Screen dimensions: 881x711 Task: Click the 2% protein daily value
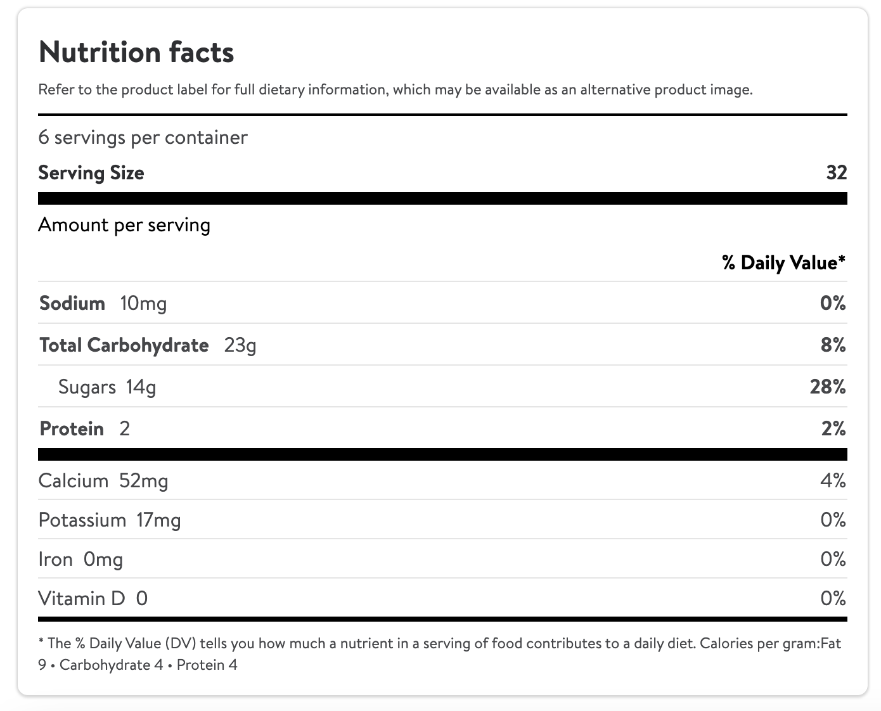833,429
